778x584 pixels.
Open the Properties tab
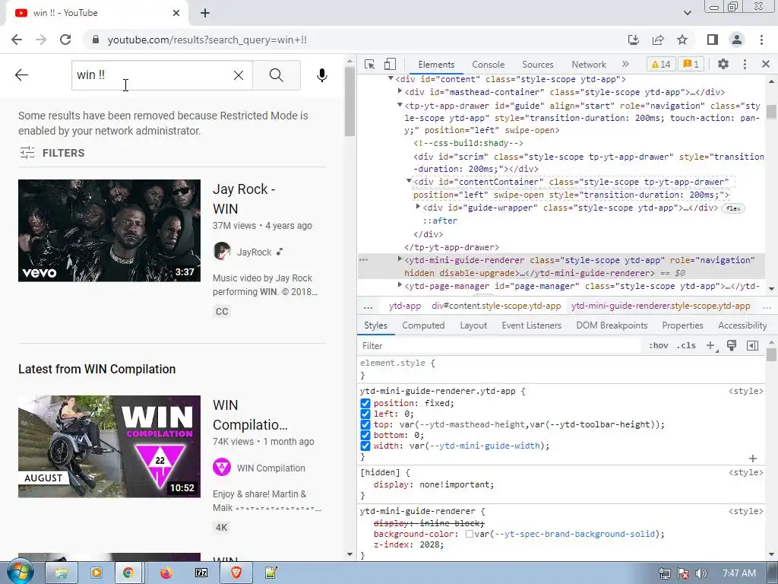pyautogui.click(x=682, y=325)
